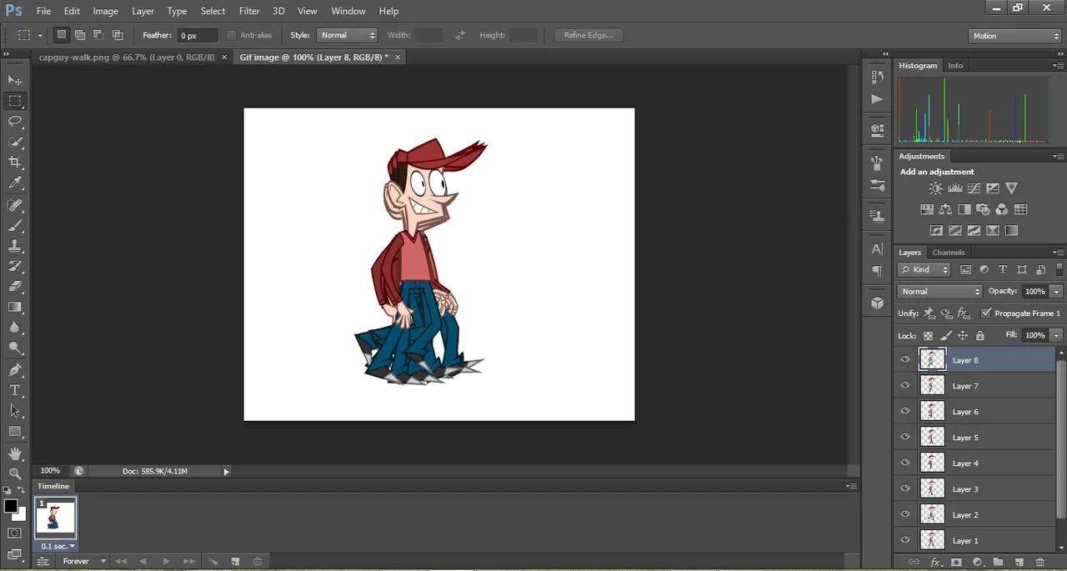
Task: Toggle visibility of Layer 6
Action: click(x=905, y=412)
